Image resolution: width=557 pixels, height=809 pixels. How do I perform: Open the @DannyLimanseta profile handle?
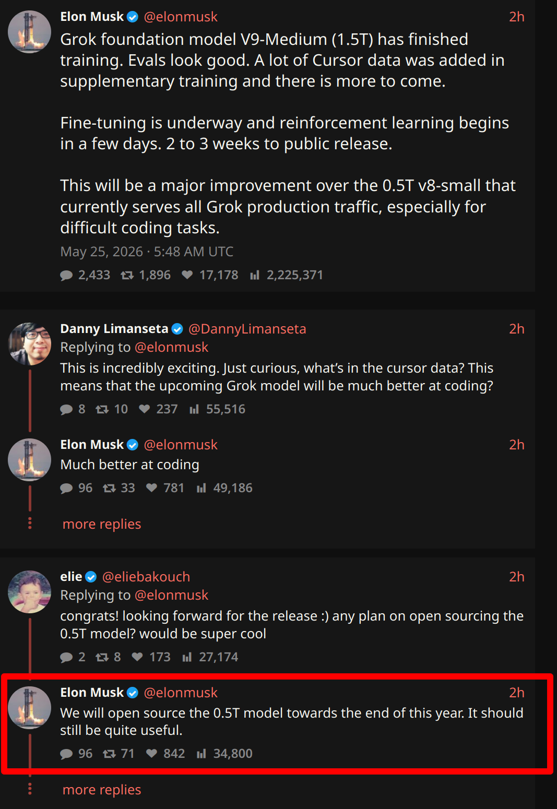pos(247,329)
